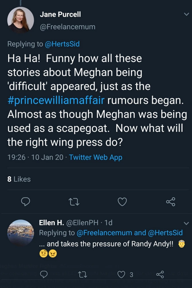192x288 pixels.
Task: Open @Freelancemum mention in Ellen's reply
Action: coord(104,233)
